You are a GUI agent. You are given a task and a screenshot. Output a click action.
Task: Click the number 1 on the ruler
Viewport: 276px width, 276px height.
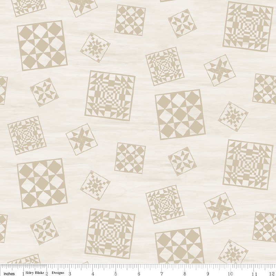pyautogui.click(x=23, y=272)
